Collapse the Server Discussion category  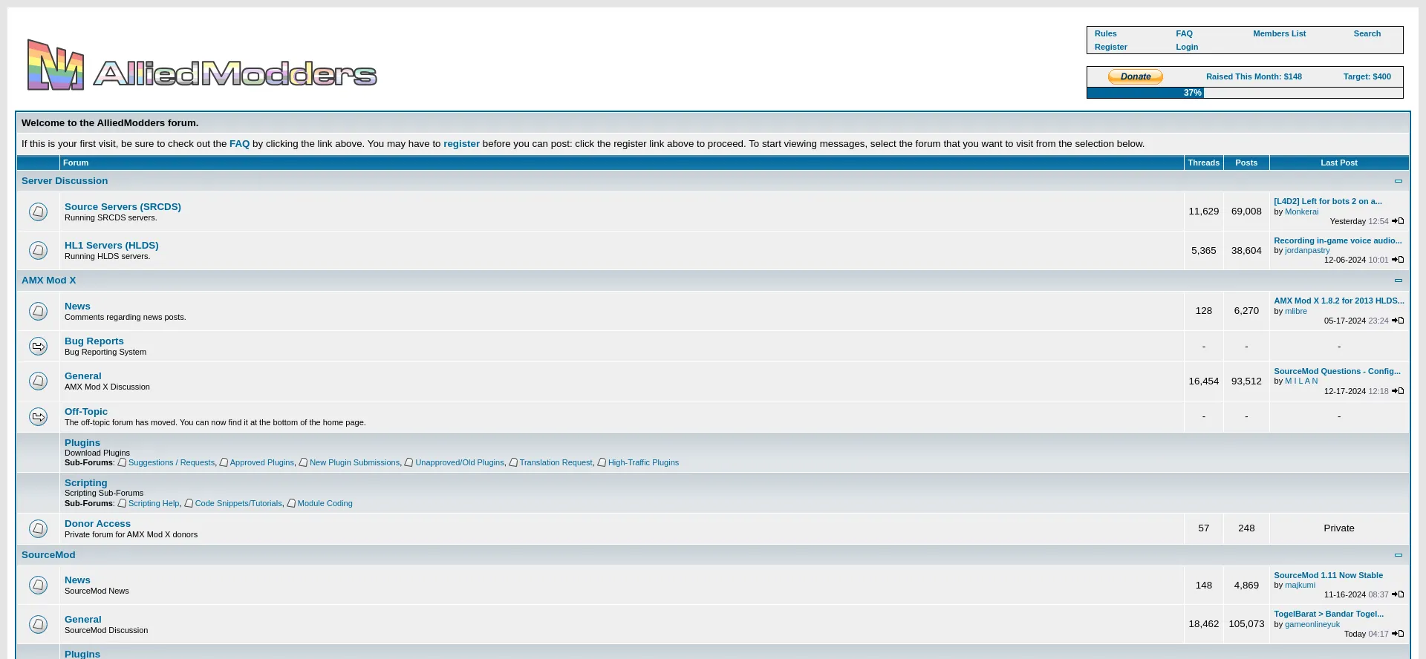[1399, 181]
